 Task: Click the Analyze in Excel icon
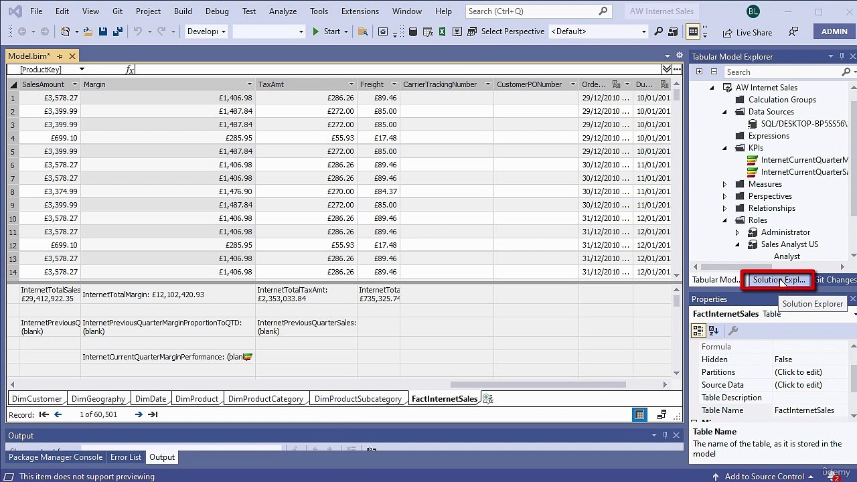coord(442,31)
